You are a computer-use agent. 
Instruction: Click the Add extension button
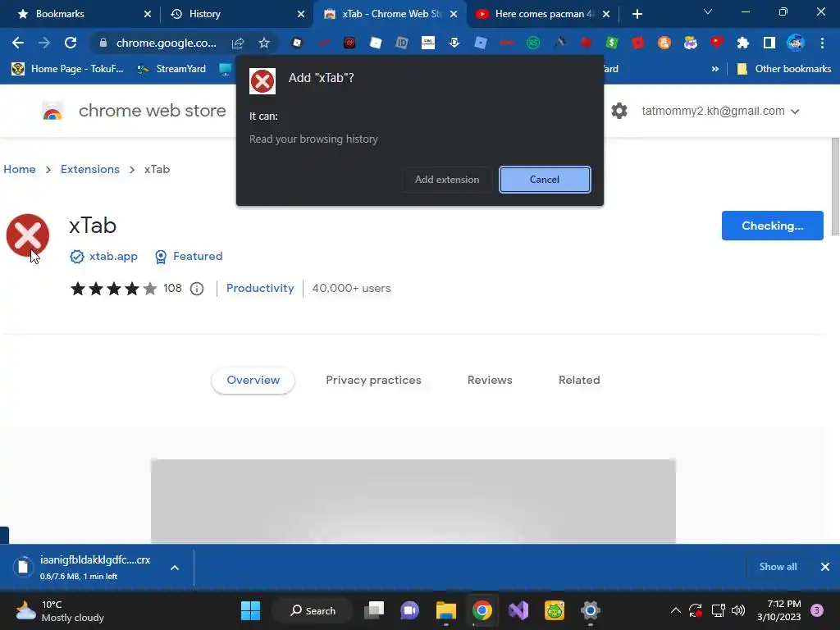pyautogui.click(x=447, y=180)
